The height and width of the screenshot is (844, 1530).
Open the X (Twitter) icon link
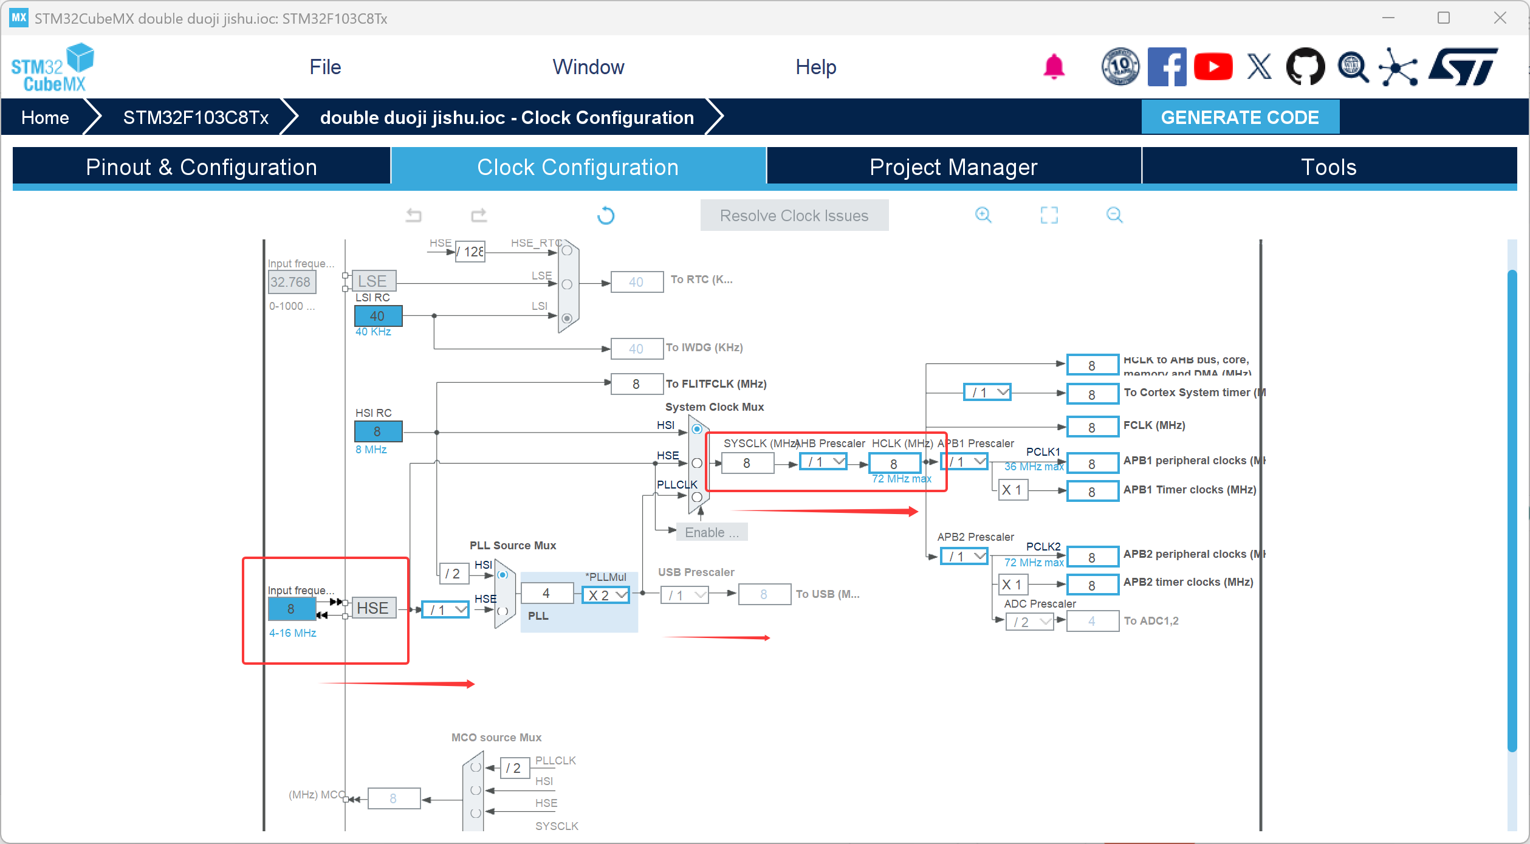tap(1259, 67)
